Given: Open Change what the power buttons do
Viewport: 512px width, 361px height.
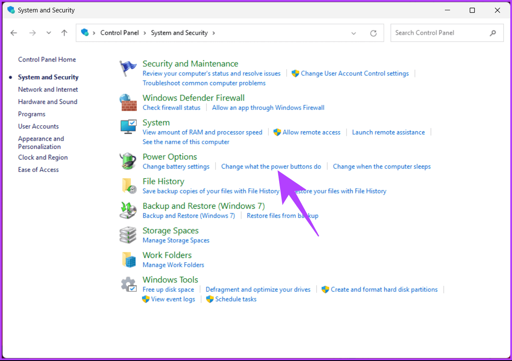Looking at the screenshot, I should [x=271, y=167].
